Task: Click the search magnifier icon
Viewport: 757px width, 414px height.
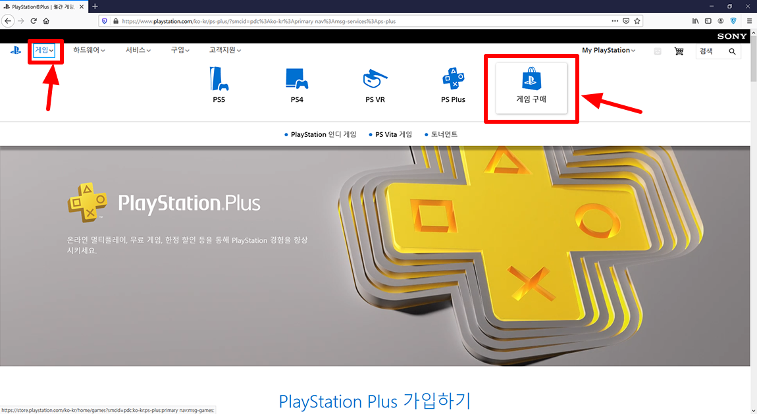Action: coord(733,51)
